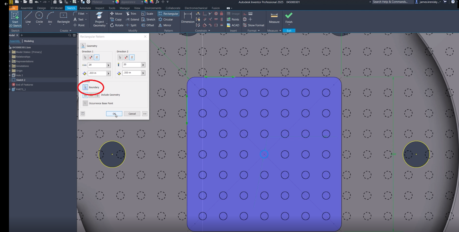Select the Line tool
Screen dimensions: 459x232
28,18
